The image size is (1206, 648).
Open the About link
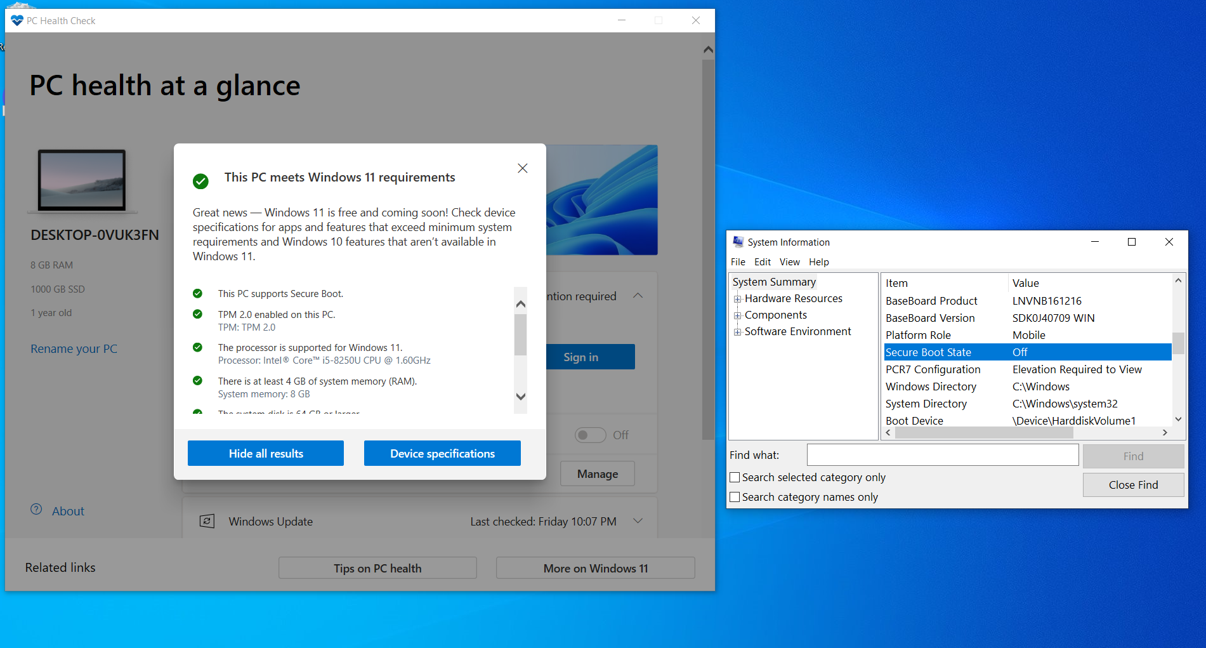tap(68, 511)
